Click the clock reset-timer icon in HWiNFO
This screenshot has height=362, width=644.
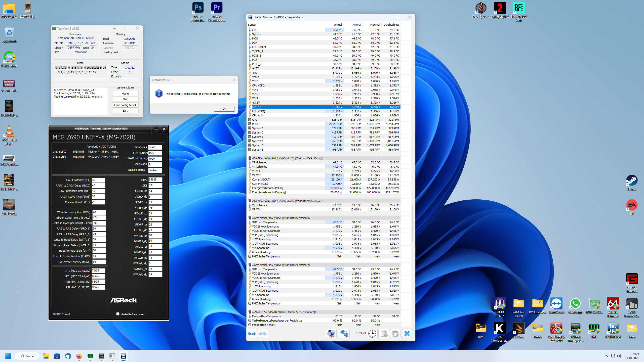[372, 334]
